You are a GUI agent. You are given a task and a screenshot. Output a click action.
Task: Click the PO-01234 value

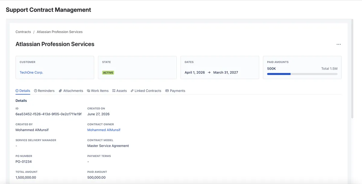pyautogui.click(x=24, y=162)
